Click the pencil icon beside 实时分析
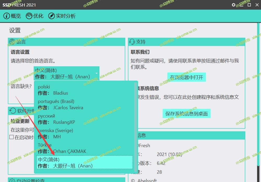The width and height of the screenshot is (261, 182). click(51, 16)
